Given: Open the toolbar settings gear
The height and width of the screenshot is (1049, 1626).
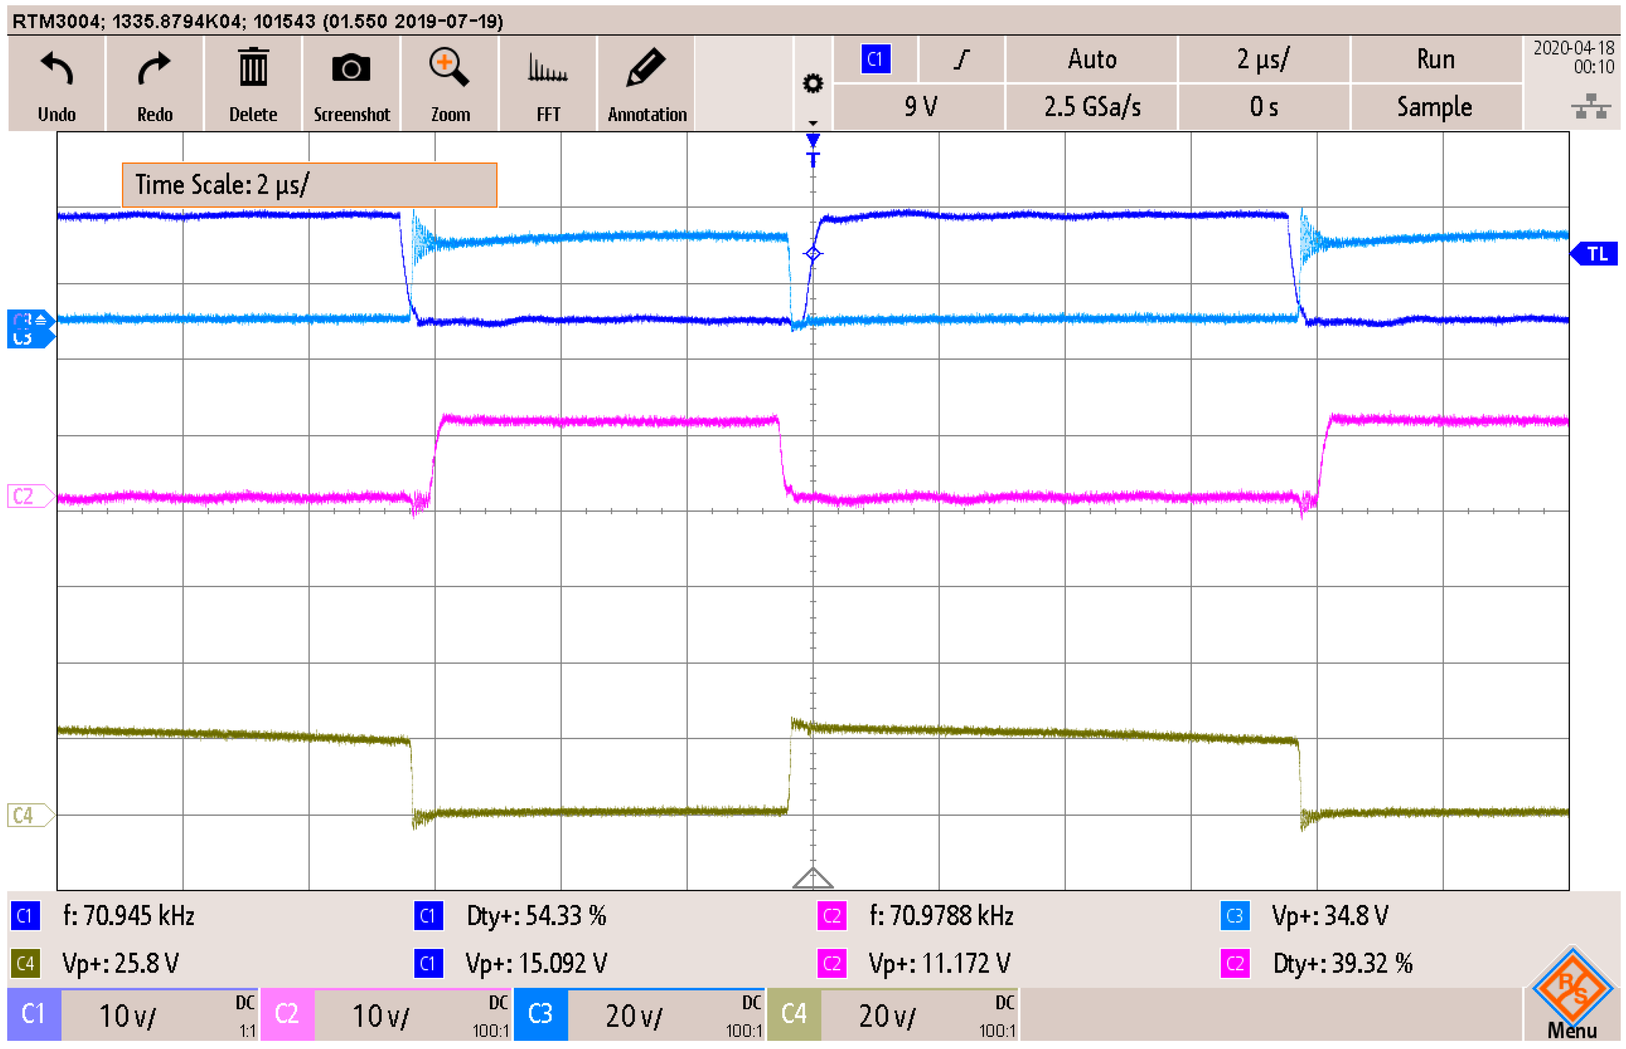Looking at the screenshot, I should (x=813, y=84).
